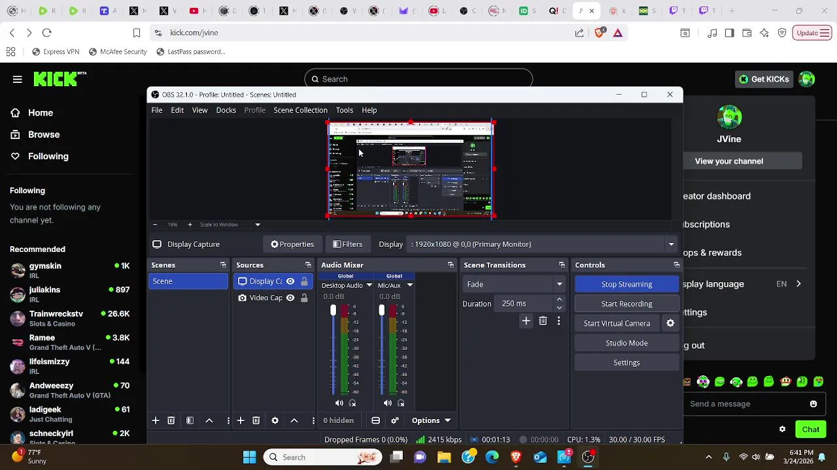
Task: Remove transition with Scene Transitions trash icon
Action: tap(543, 321)
